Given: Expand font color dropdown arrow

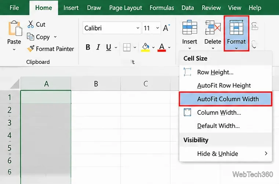Looking at the screenshot, I should 169,47.
